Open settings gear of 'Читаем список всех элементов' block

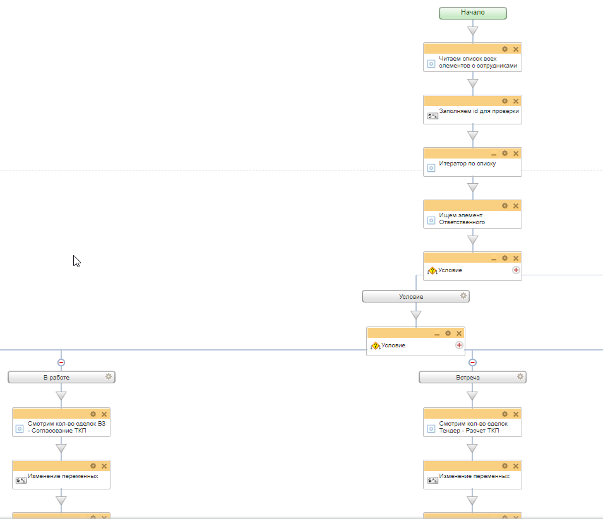tap(504, 49)
